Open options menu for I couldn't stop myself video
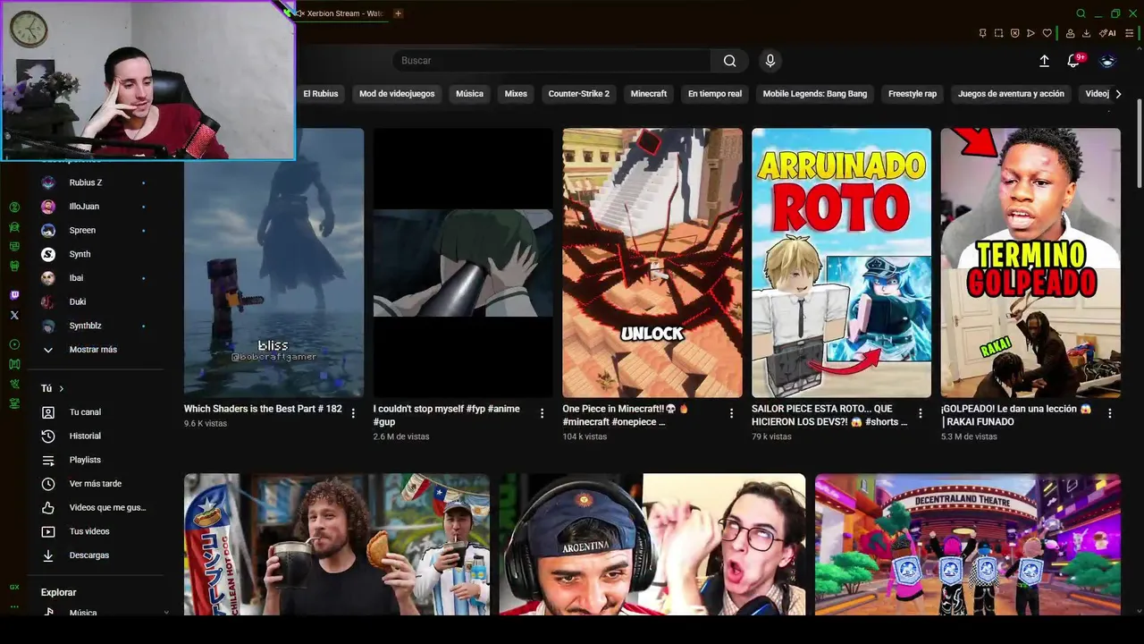The height and width of the screenshot is (644, 1144). coord(542,413)
